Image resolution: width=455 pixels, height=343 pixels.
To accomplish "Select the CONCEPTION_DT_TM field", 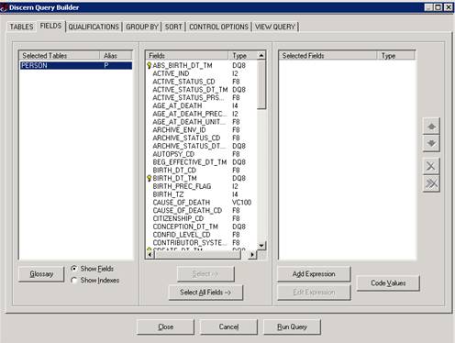I will click(x=185, y=227).
